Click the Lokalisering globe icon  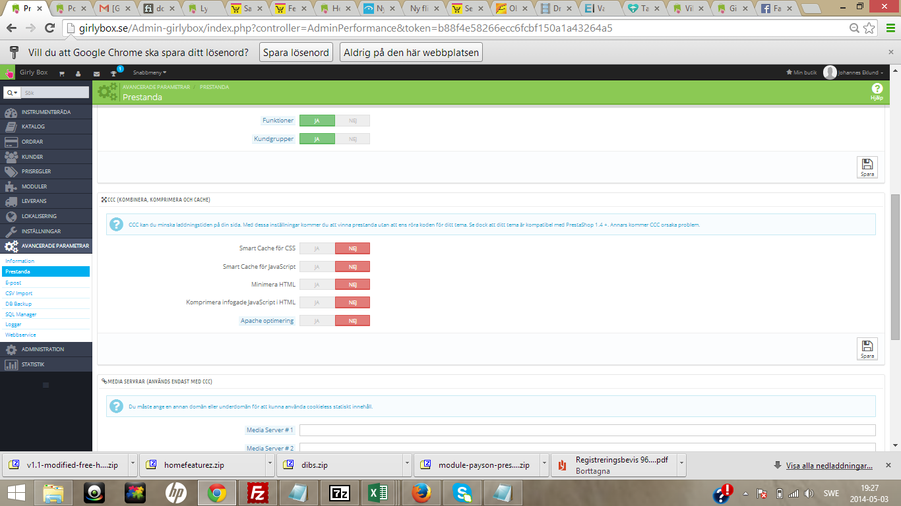click(x=11, y=216)
